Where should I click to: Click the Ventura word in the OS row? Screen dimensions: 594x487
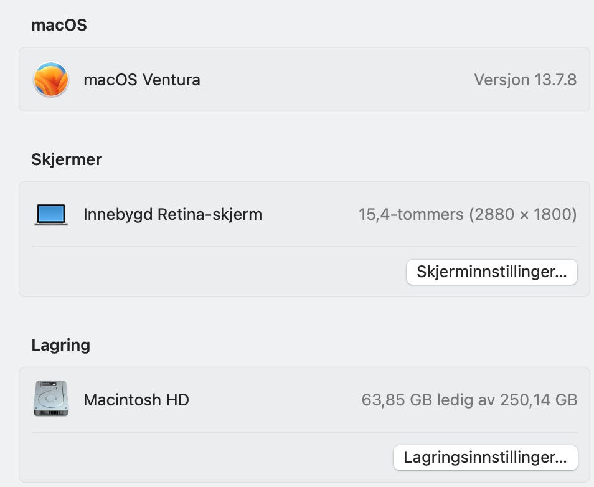tap(171, 80)
